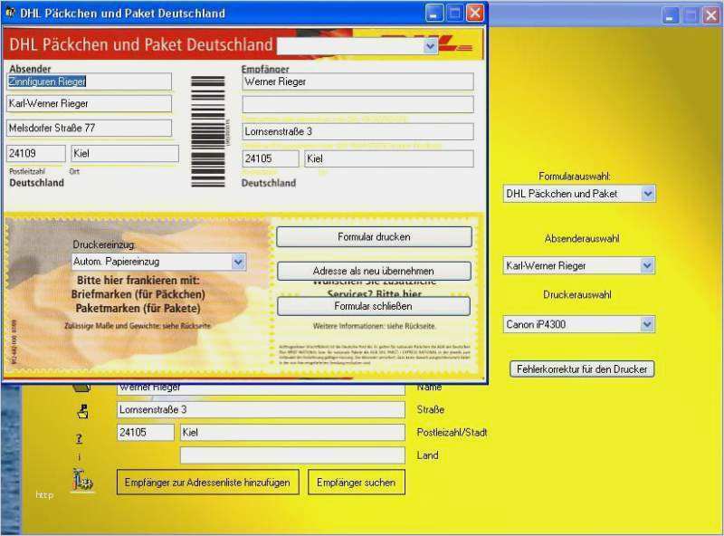The height and width of the screenshot is (536, 724).
Task: Click Adresse als neu übernehmen button
Action: (373, 271)
